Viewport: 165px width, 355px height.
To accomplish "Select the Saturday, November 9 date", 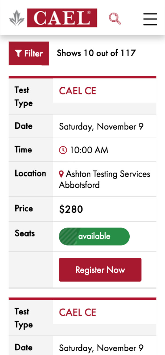I will 101,127.
